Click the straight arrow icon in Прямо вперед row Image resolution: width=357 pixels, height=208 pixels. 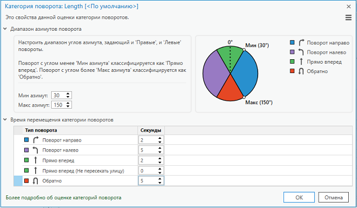pos(35,160)
